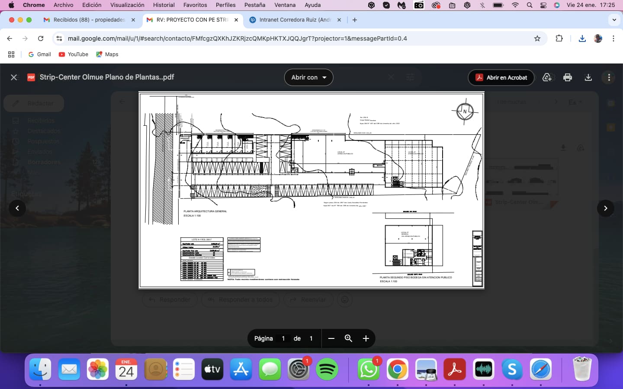This screenshot has height=389, width=623.
Task: Open Chrome three-dot menu
Action: pos(613,38)
